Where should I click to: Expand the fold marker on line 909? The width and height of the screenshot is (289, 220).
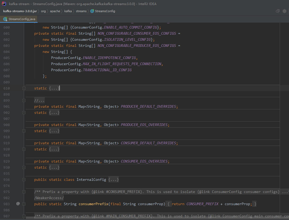tap(24, 131)
